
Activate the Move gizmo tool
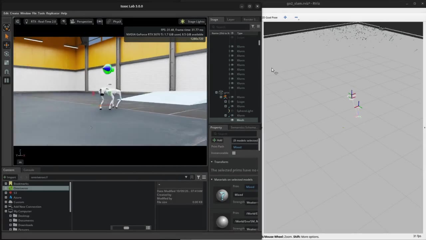point(6,45)
